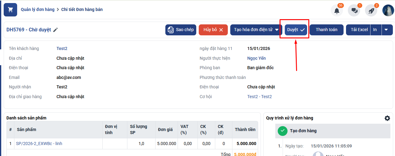
Task: Open the user profile avatar
Action: pyautogui.click(x=388, y=11)
